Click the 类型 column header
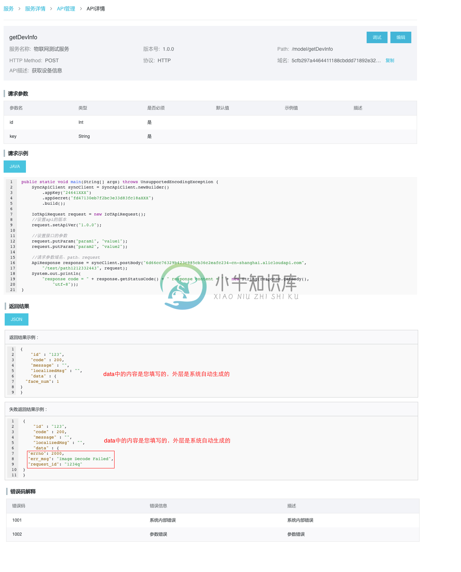The height and width of the screenshot is (572, 461). [x=83, y=108]
